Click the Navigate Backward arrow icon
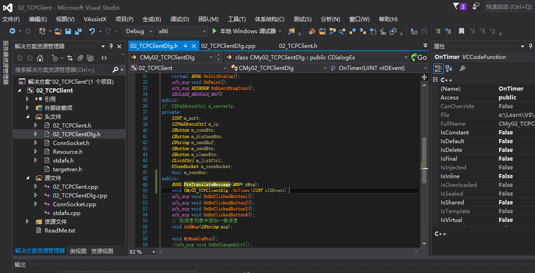Image resolution: width=535 pixels, height=273 pixels. 12,31
